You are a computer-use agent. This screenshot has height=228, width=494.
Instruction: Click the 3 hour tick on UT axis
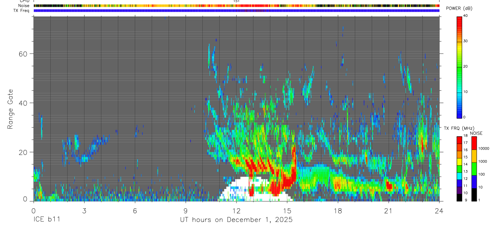[84, 210]
